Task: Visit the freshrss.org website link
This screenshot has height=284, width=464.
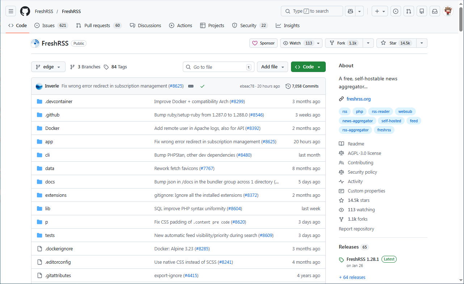Action: click(358, 99)
